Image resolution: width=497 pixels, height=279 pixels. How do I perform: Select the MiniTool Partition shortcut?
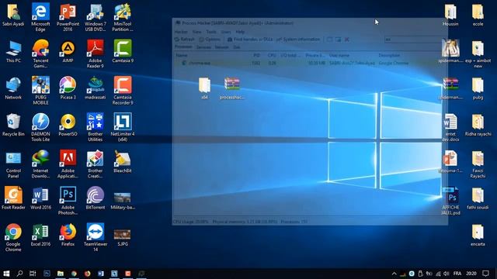[123, 17]
